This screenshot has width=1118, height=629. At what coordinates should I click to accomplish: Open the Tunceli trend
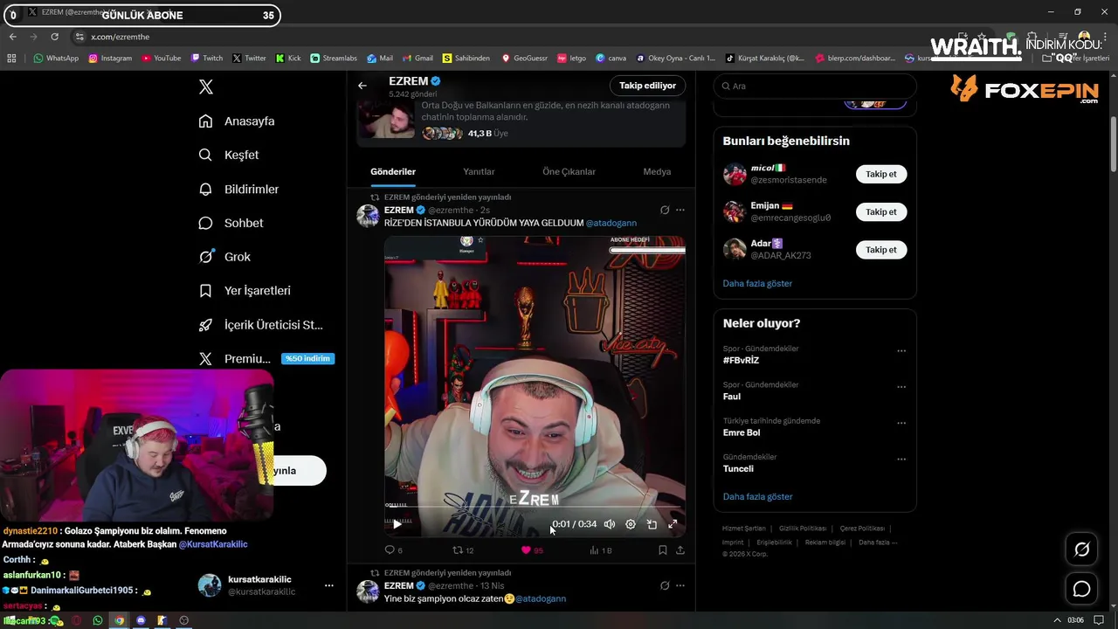[x=738, y=468]
